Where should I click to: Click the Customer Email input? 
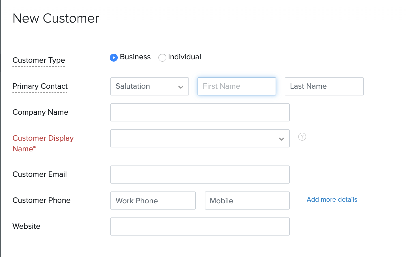[x=200, y=175]
